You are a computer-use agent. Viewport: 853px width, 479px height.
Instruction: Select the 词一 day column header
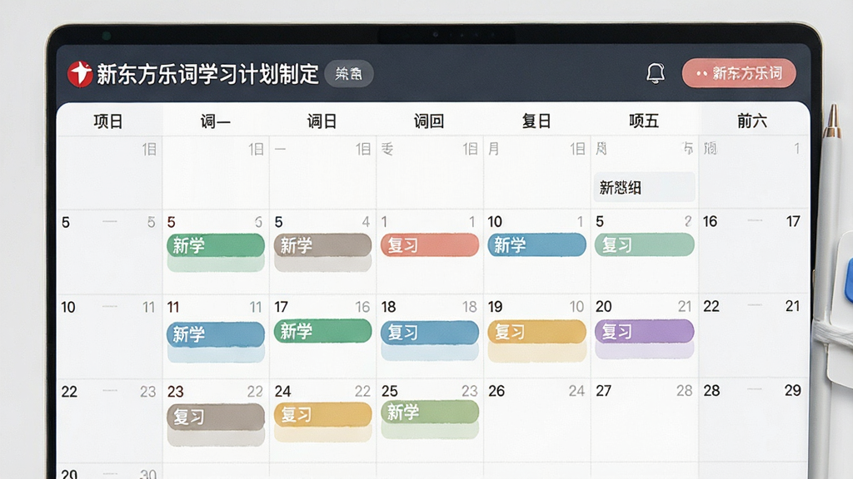(x=216, y=121)
